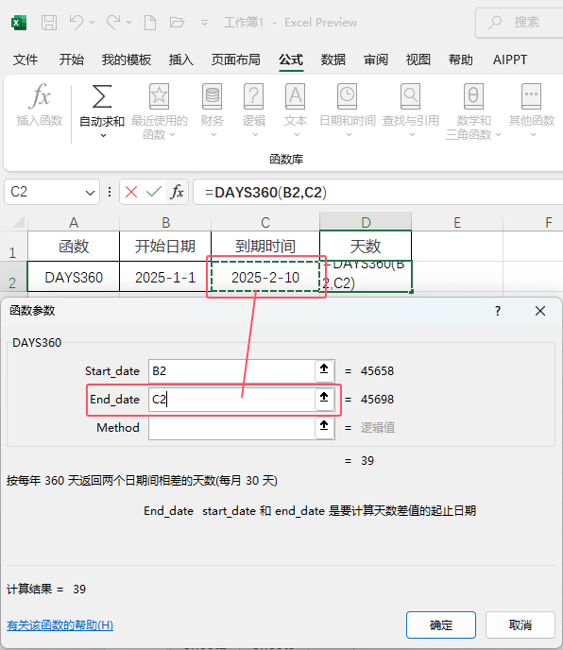
Task: Open 数学和三角函数 category
Action: pyautogui.click(x=473, y=111)
